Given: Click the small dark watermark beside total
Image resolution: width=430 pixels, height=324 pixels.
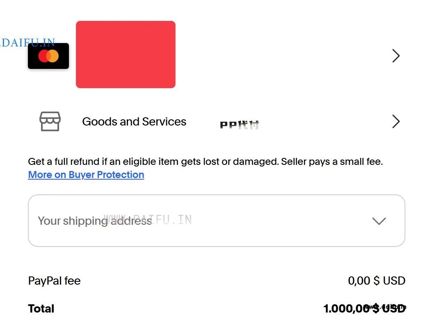Looking at the screenshot, I should point(386,307).
